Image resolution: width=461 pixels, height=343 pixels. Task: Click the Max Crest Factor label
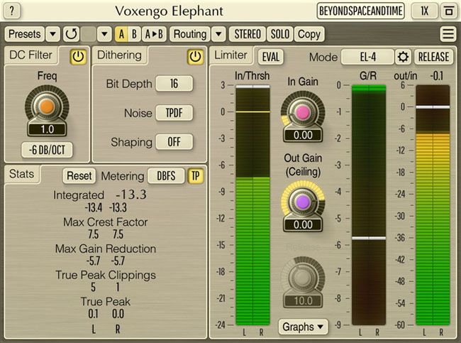[105, 222]
